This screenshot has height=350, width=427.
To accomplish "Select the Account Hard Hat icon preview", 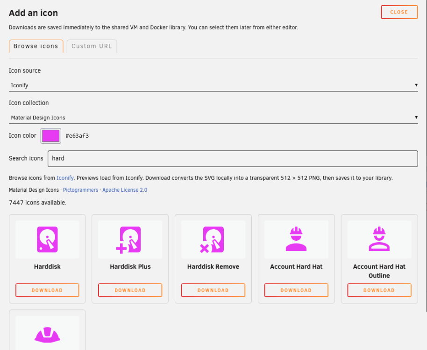I will (296, 239).
